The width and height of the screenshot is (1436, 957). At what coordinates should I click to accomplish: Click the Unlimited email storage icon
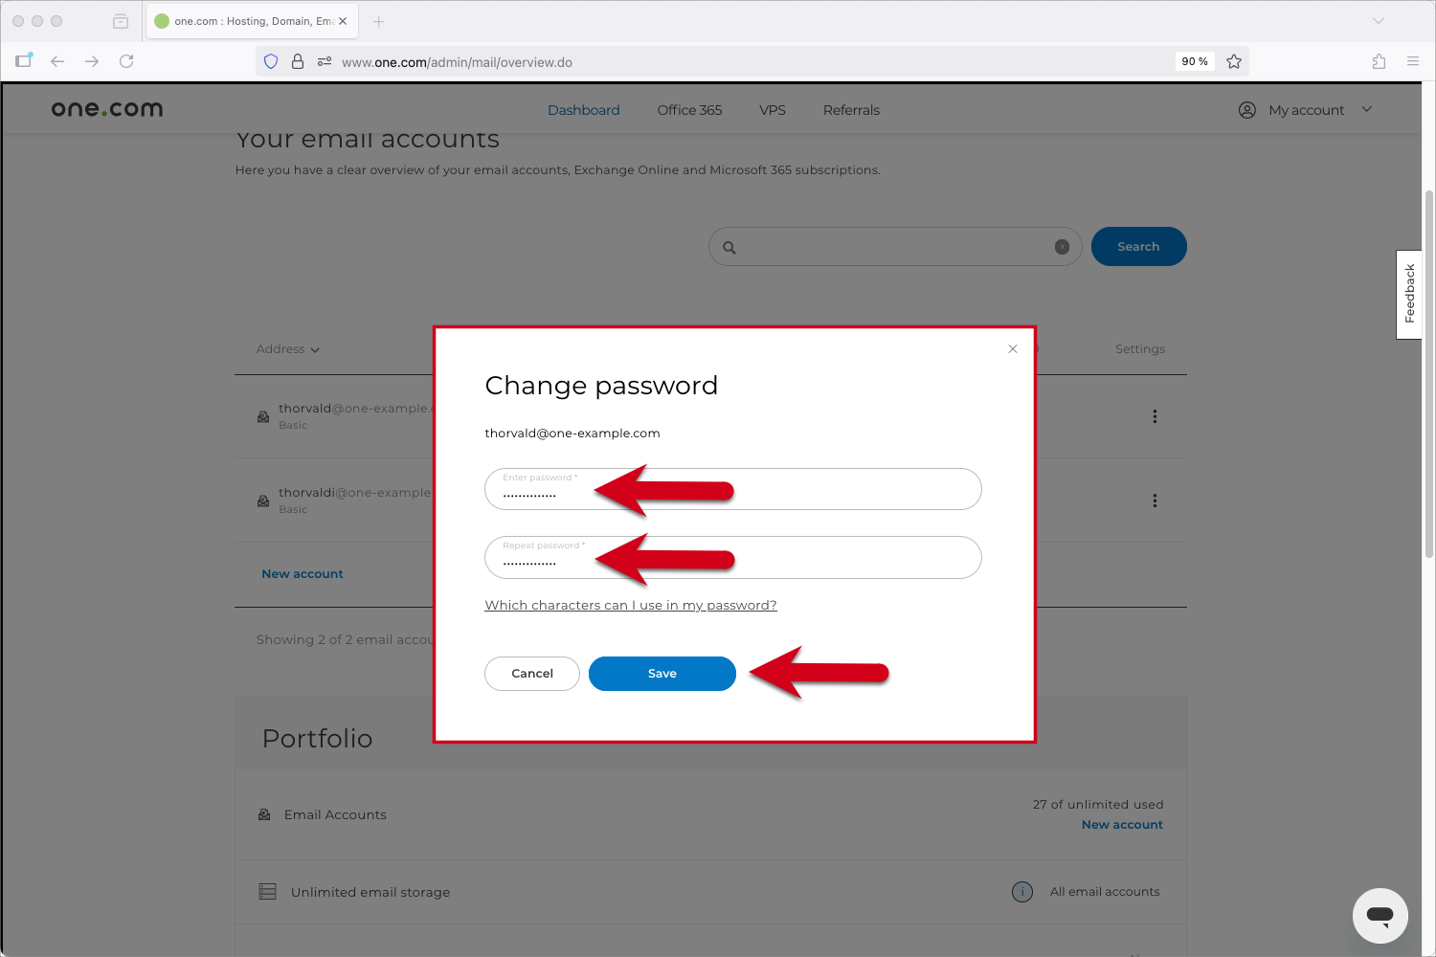(x=266, y=891)
